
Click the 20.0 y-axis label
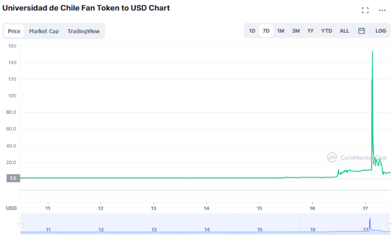(x=11, y=162)
